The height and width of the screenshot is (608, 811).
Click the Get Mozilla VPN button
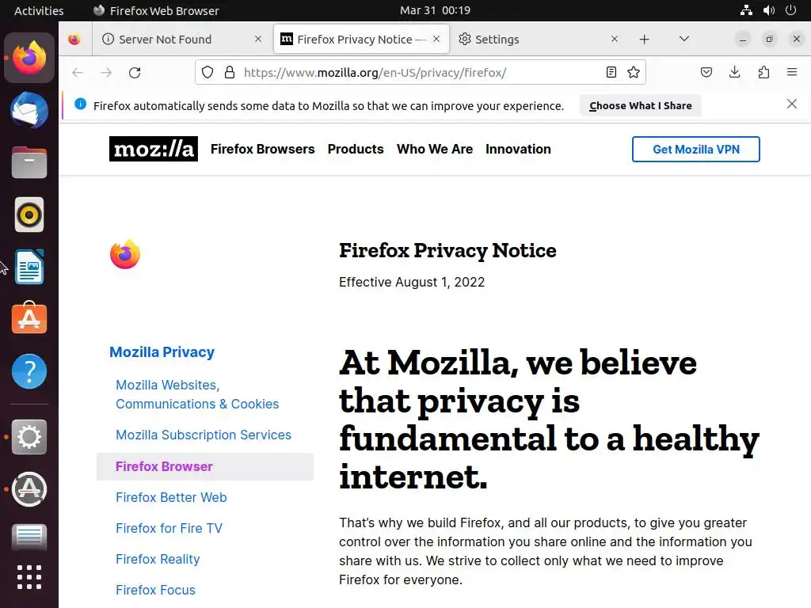click(x=695, y=150)
